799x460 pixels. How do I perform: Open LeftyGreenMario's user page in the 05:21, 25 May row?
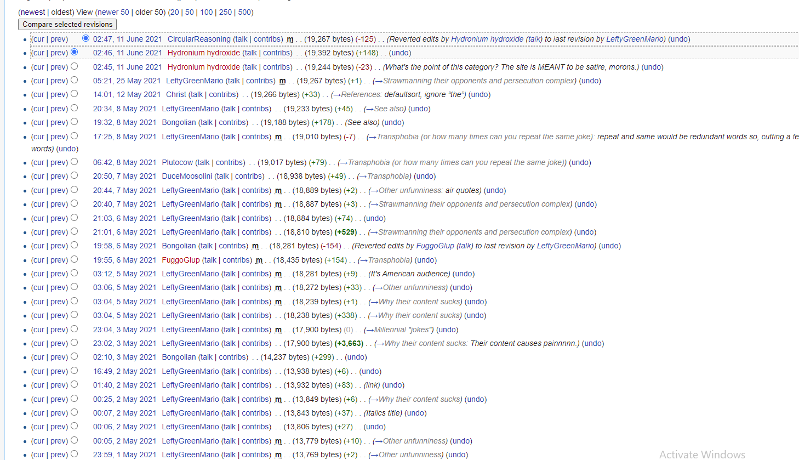(x=195, y=81)
